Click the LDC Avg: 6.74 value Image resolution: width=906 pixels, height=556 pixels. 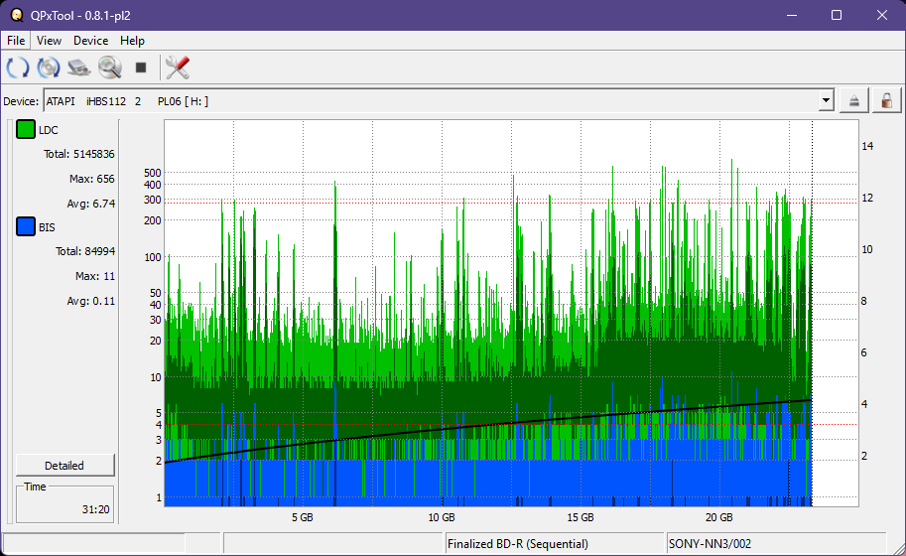pos(90,204)
